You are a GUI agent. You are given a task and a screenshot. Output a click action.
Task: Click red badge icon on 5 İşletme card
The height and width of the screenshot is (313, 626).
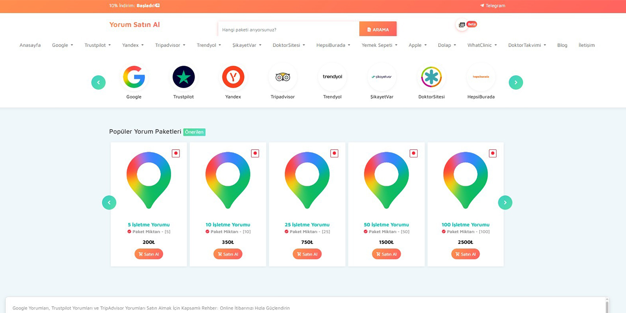176,154
